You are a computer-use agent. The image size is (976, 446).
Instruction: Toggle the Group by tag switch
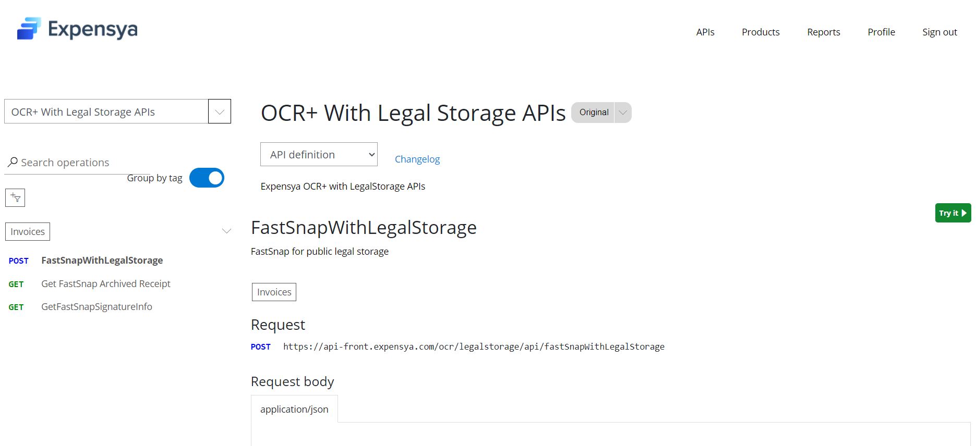point(207,178)
